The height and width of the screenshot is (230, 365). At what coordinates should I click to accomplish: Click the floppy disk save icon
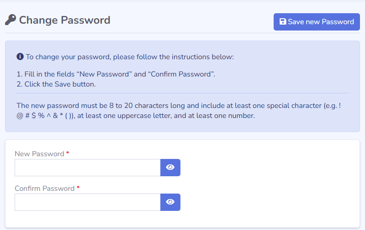[283, 22]
